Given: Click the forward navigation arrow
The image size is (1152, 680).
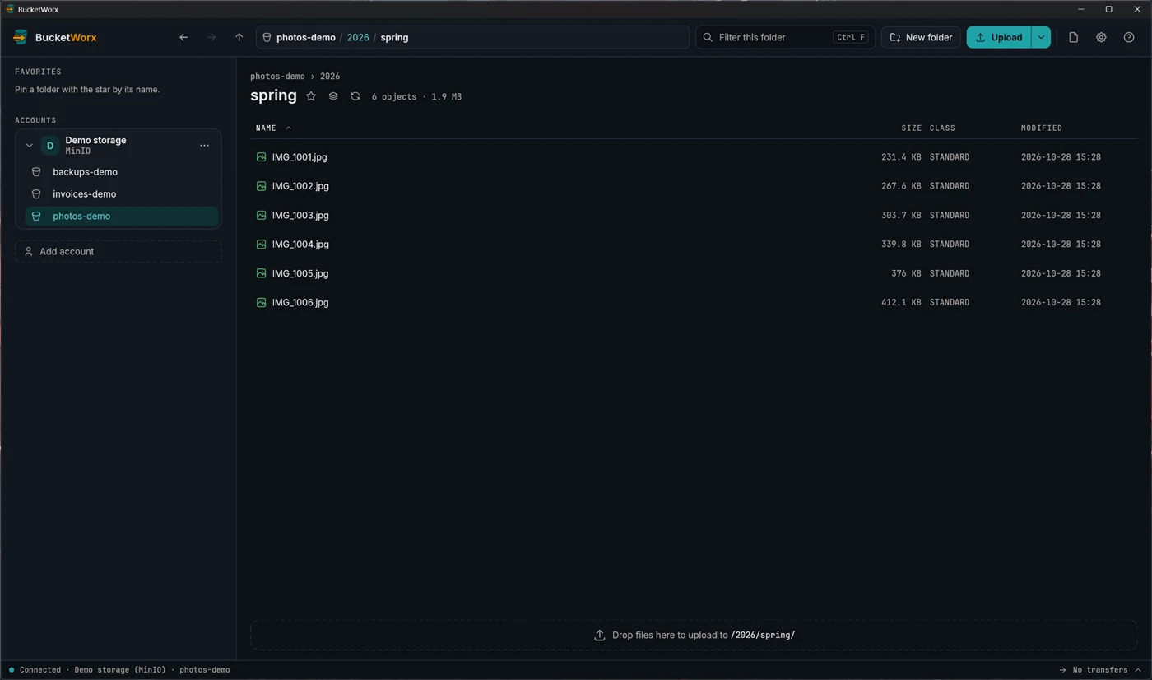Looking at the screenshot, I should coord(211,37).
